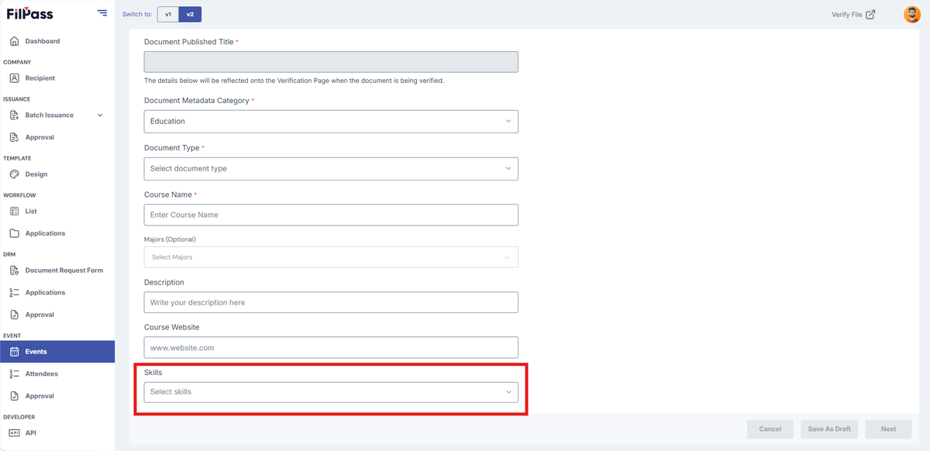Click the API icon under Developer
Screen dimensions: 930x451
pos(15,433)
